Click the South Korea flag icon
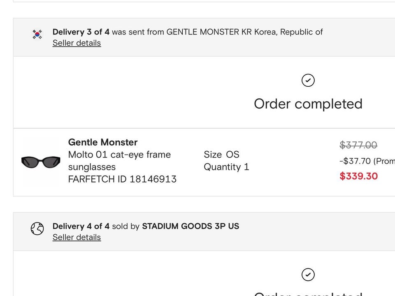Image resolution: width=395 pixels, height=296 pixels. point(37,35)
